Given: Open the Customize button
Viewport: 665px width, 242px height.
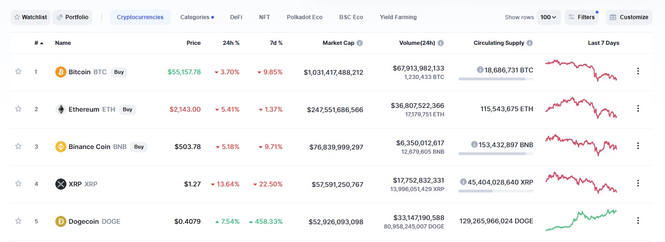Looking at the screenshot, I should tap(629, 17).
